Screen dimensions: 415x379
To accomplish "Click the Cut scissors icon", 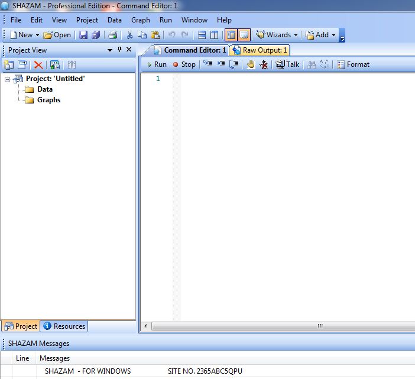I will click(x=129, y=35).
